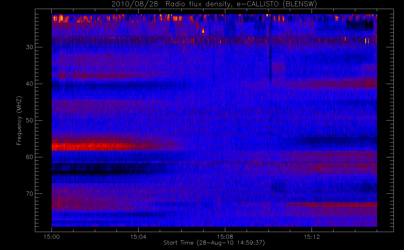Click the 15:08 time tick label
Viewport: 404px width, 250px height.
(x=225, y=237)
